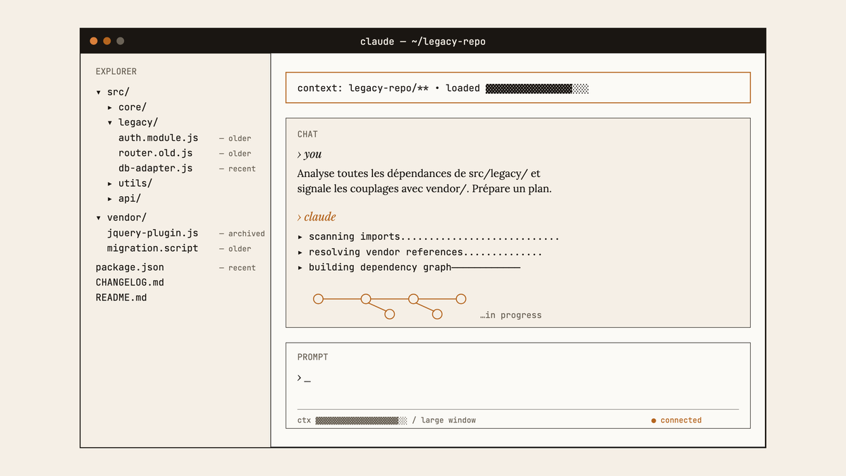The width and height of the screenshot is (846, 476).
Task: Select the core/ folder label
Action: click(x=133, y=107)
